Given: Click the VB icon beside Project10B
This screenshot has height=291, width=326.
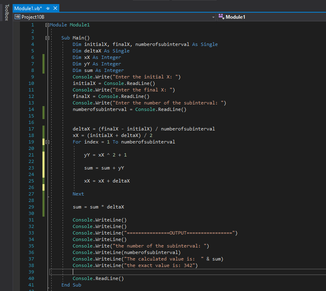Looking at the screenshot, I should point(17,17).
